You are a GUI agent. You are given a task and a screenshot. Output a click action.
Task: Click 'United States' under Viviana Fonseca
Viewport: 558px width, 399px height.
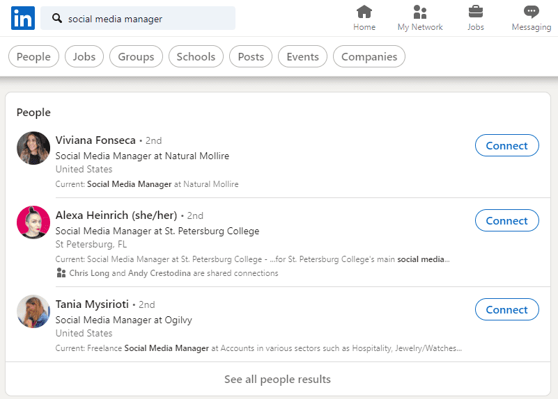pos(84,170)
